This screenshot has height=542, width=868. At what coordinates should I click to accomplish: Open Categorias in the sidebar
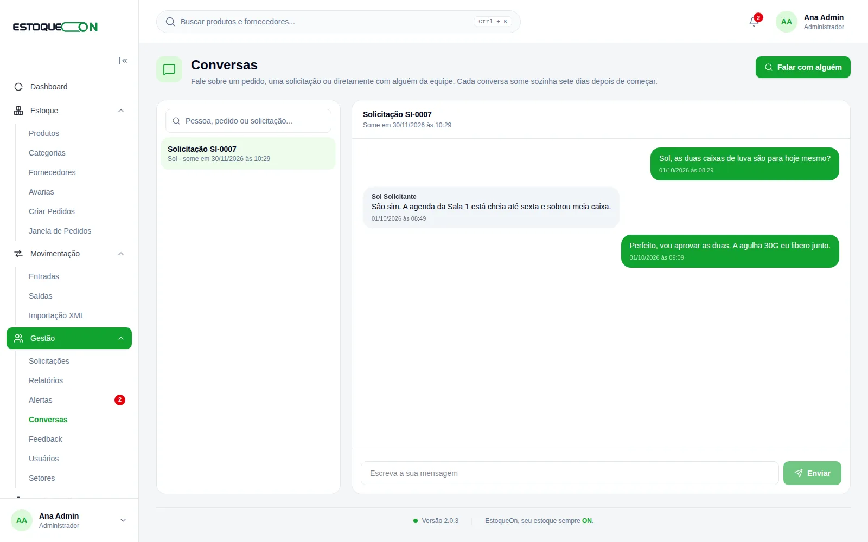47,153
